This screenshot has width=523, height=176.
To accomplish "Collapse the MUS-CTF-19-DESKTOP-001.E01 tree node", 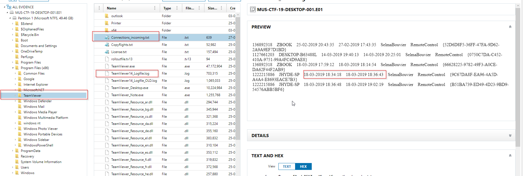I will pos(7,12).
